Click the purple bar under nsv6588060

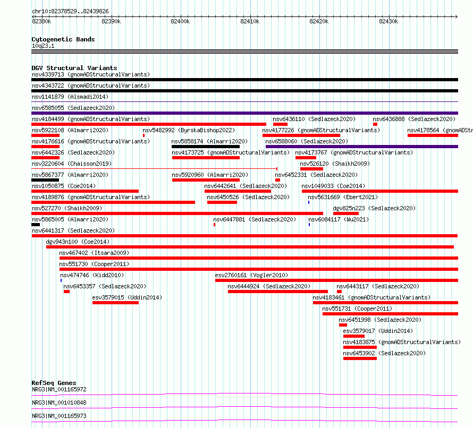click(x=362, y=147)
